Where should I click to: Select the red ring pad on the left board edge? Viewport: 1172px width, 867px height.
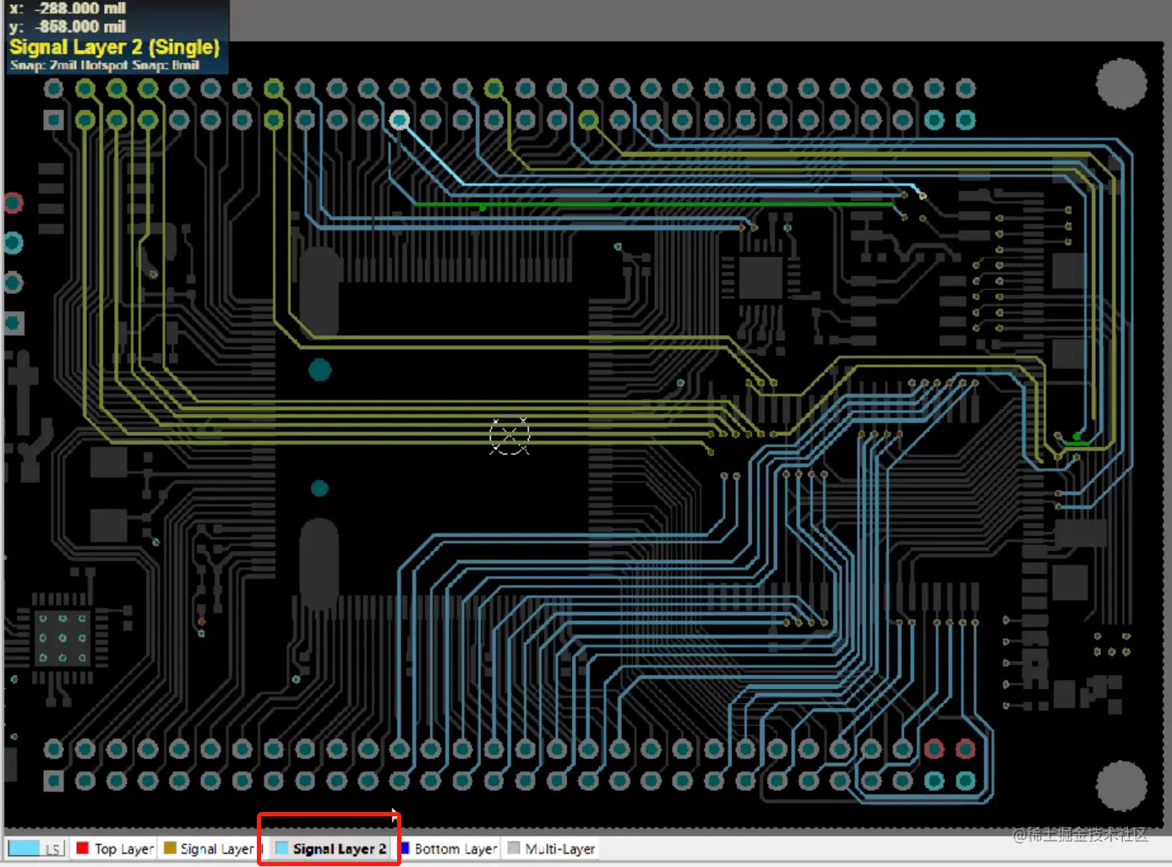tap(13, 203)
